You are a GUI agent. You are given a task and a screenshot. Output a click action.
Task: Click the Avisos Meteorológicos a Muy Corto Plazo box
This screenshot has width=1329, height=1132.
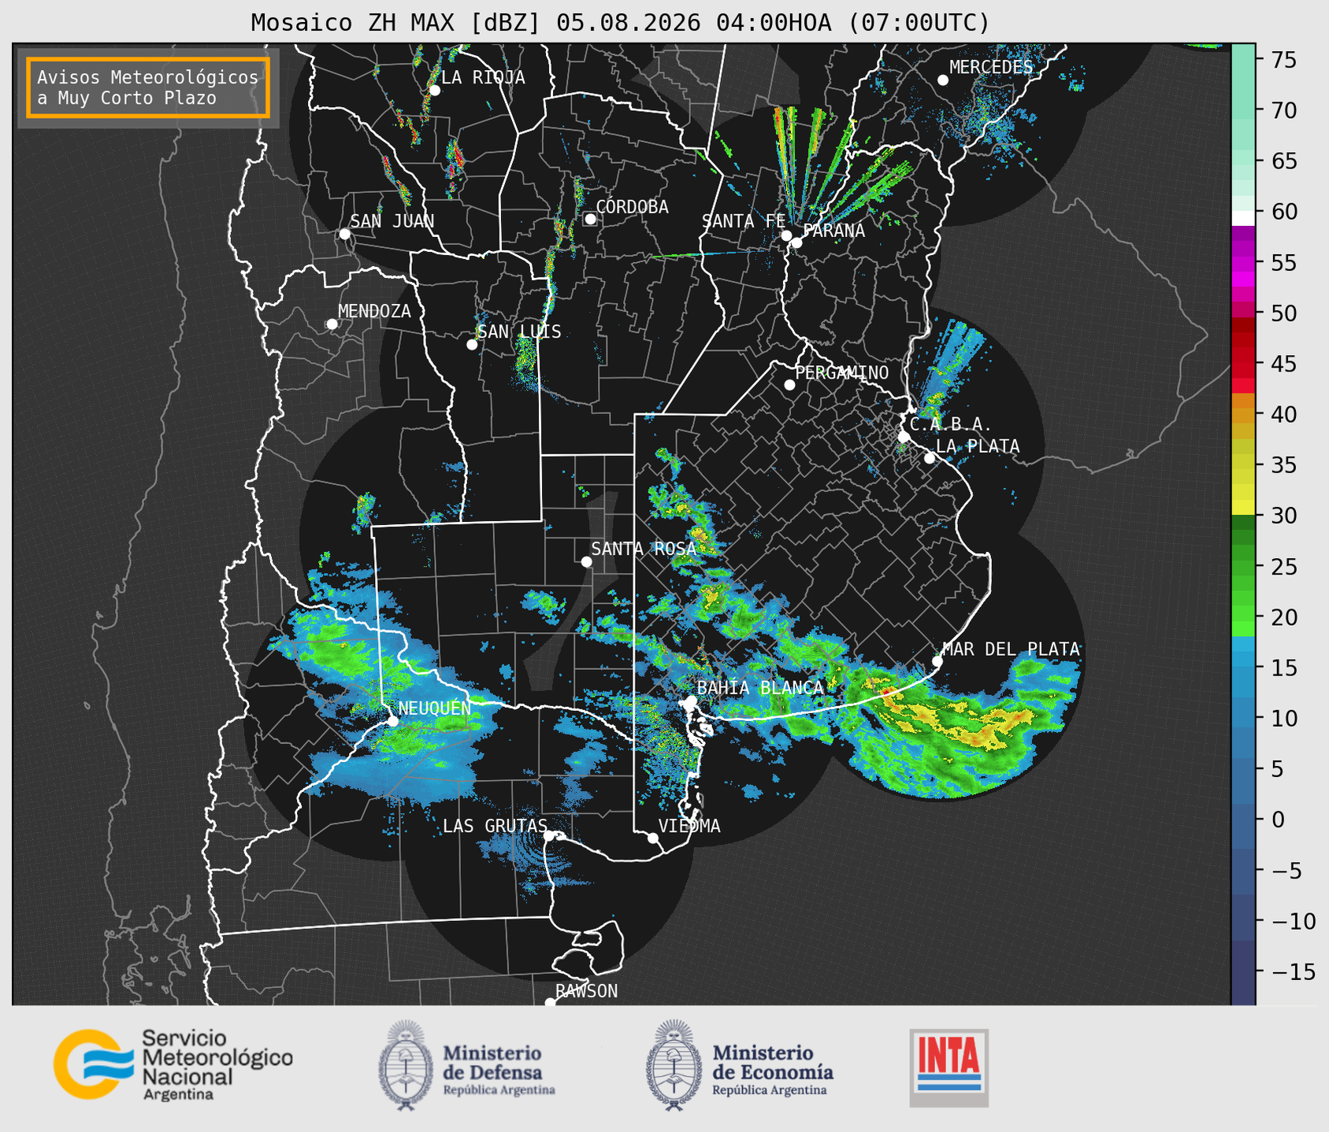tap(148, 87)
